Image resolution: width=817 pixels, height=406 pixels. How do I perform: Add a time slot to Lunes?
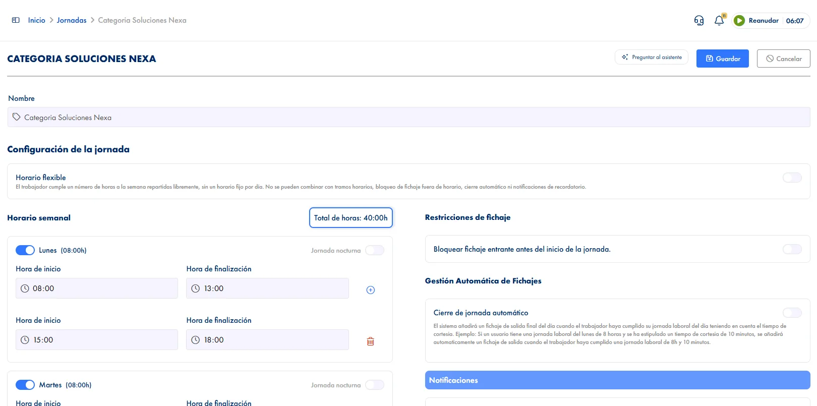[x=371, y=290]
